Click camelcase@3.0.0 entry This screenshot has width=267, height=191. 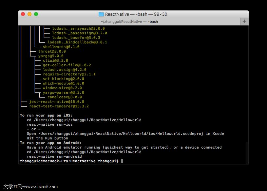(x=65, y=97)
